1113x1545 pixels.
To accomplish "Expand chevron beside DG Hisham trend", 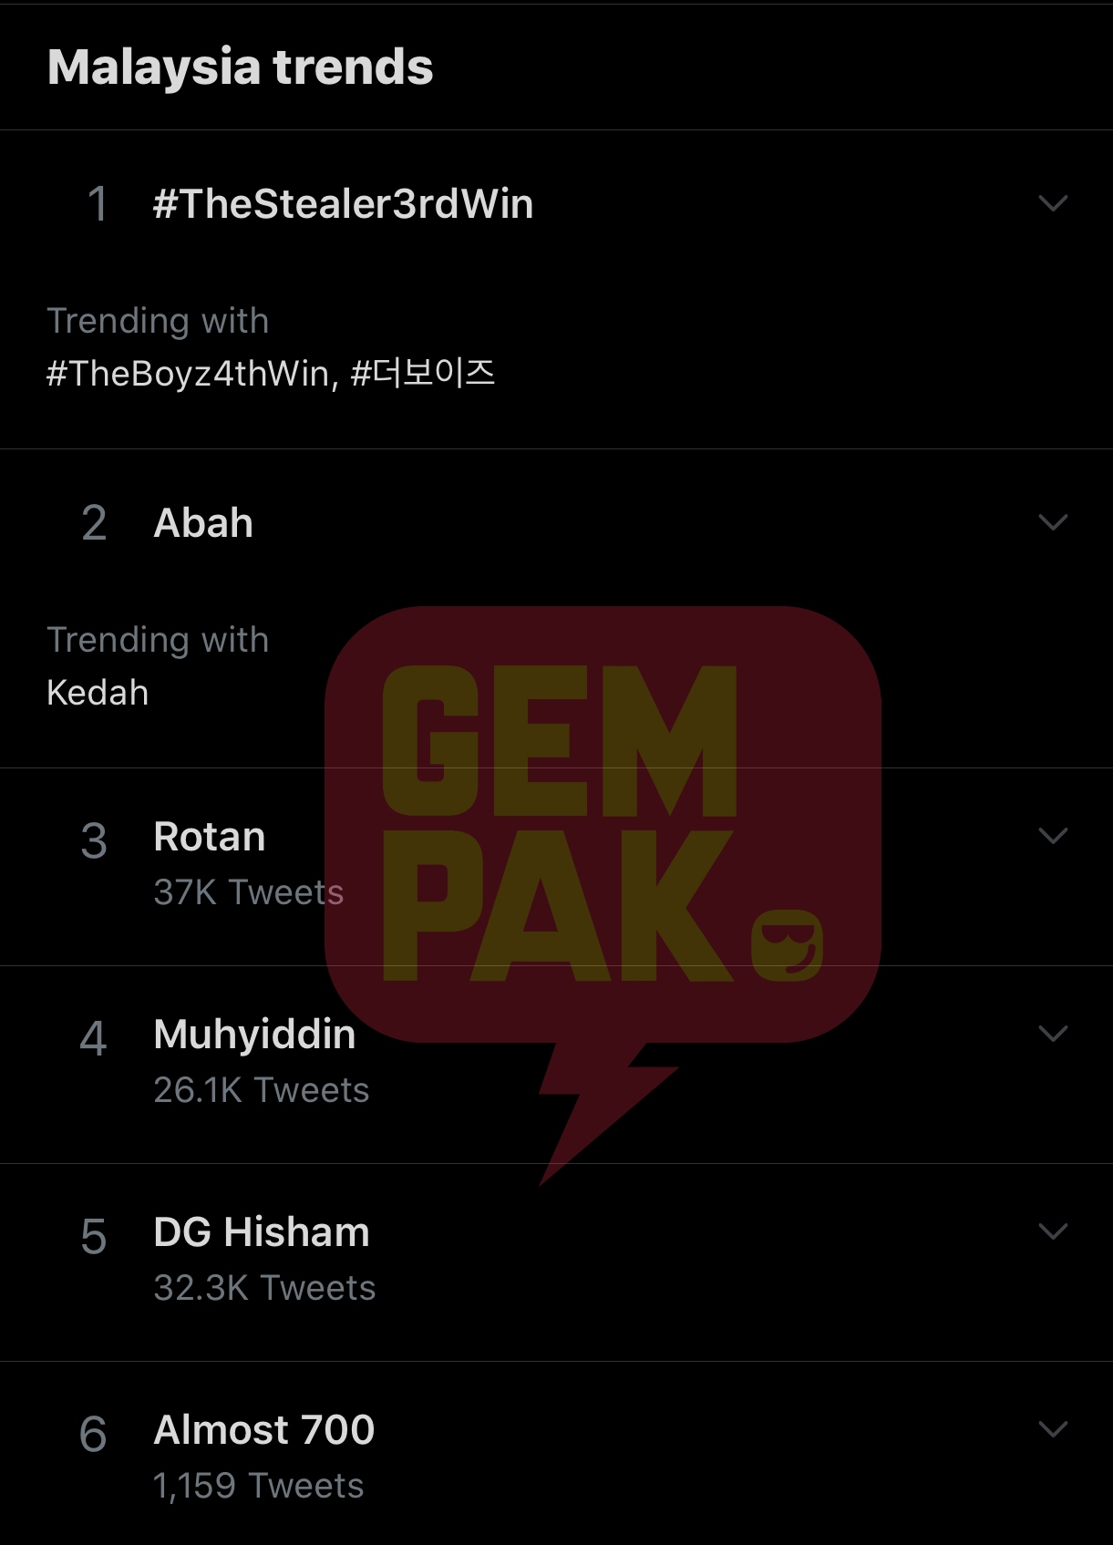I will click(x=1053, y=1231).
